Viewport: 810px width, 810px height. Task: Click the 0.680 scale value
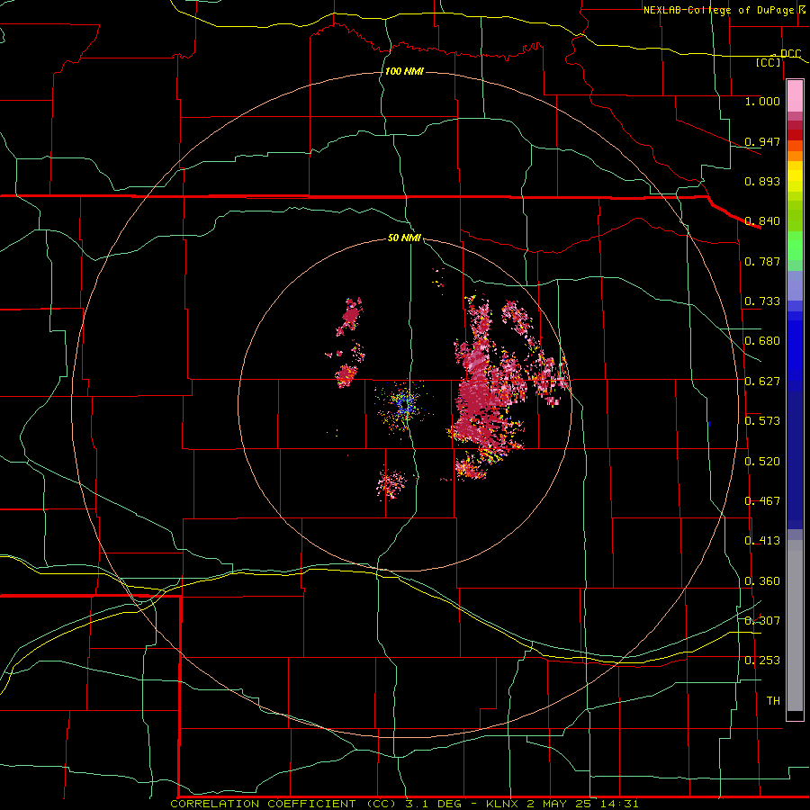click(x=762, y=341)
